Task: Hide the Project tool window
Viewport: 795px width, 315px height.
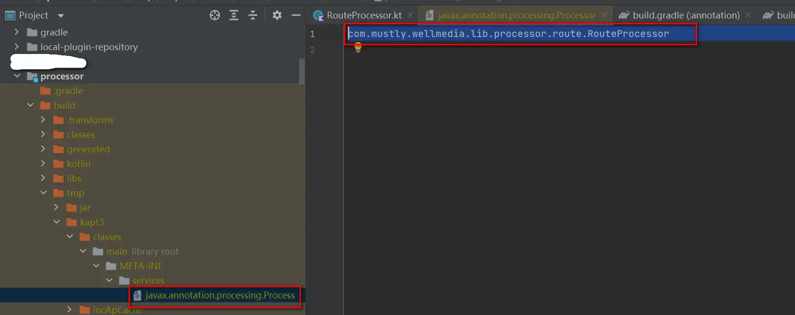Action: [x=296, y=16]
